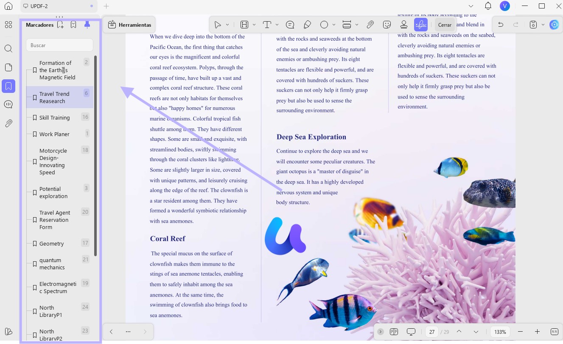Select the circle shape tool
This screenshot has width=563, height=344.
point(324,25)
